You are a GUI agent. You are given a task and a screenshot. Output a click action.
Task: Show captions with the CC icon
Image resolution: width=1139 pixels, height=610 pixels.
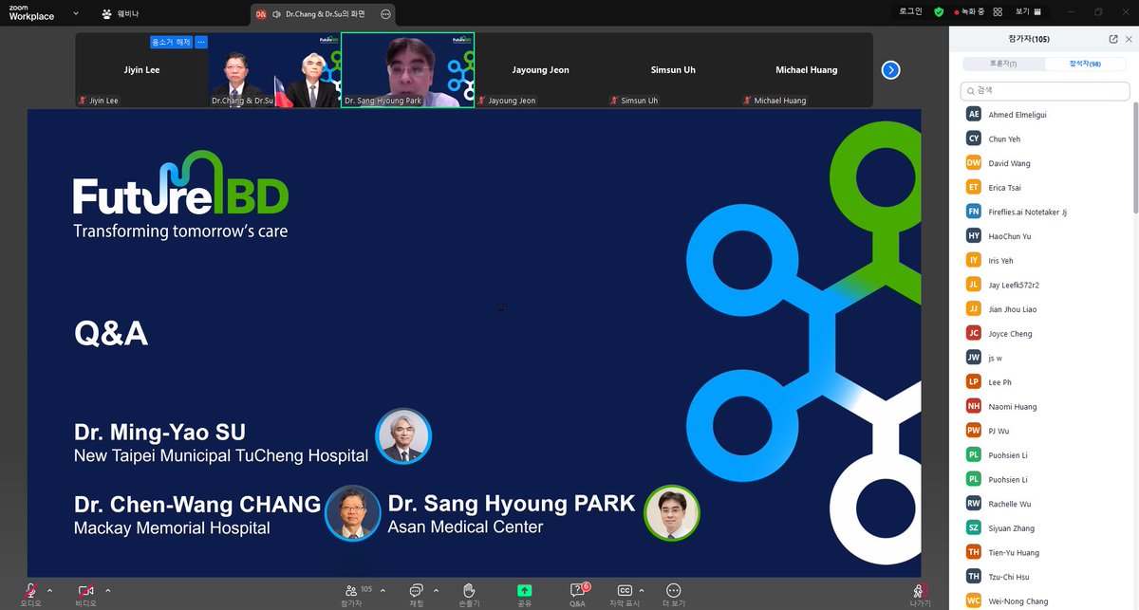point(625,590)
